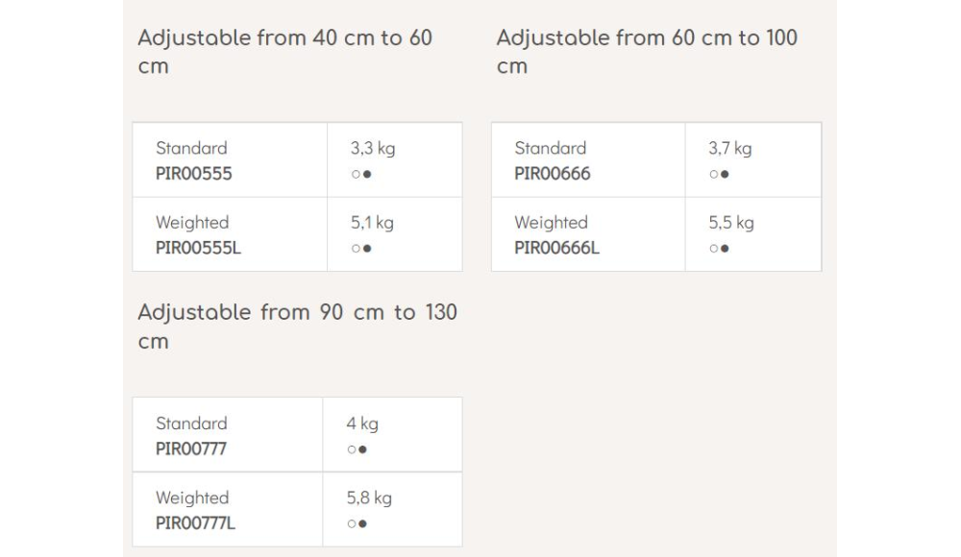Click the heading Adjustable from 40 cm to 60 cm
The height and width of the screenshot is (557, 961).
tap(285, 52)
